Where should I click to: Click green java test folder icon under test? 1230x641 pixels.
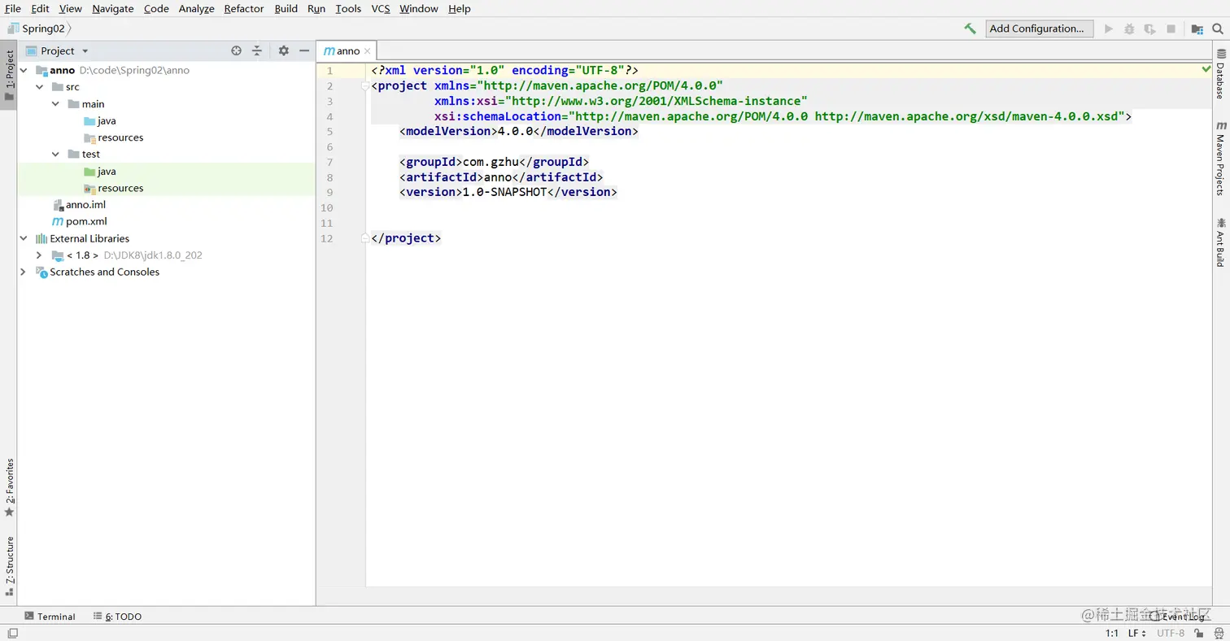[x=89, y=172]
